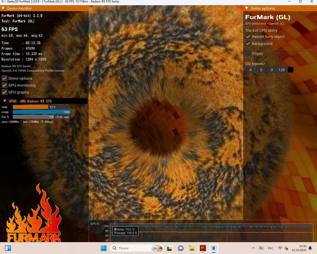Click the search highlight image in search box

coord(157,248)
